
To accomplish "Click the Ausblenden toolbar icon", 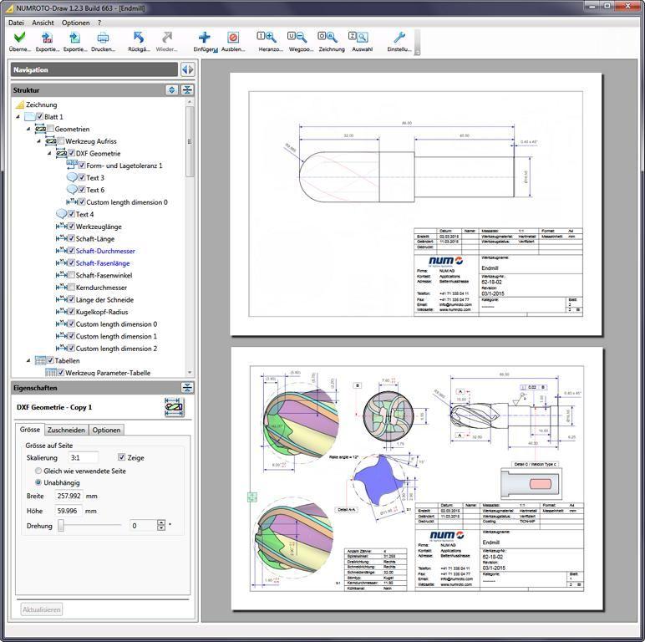I will 233,38.
